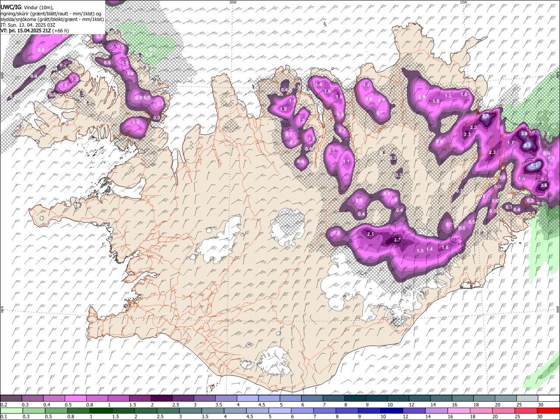Select bottom-row green swatch between 0.5 and 0.8
The image size is (560, 420).
(x=56, y=410)
